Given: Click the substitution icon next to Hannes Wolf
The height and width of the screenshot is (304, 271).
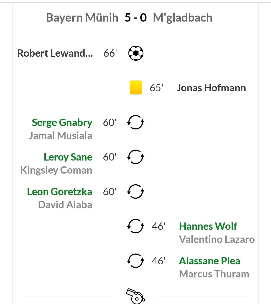Looking at the screenshot, I should pyautogui.click(x=136, y=226).
